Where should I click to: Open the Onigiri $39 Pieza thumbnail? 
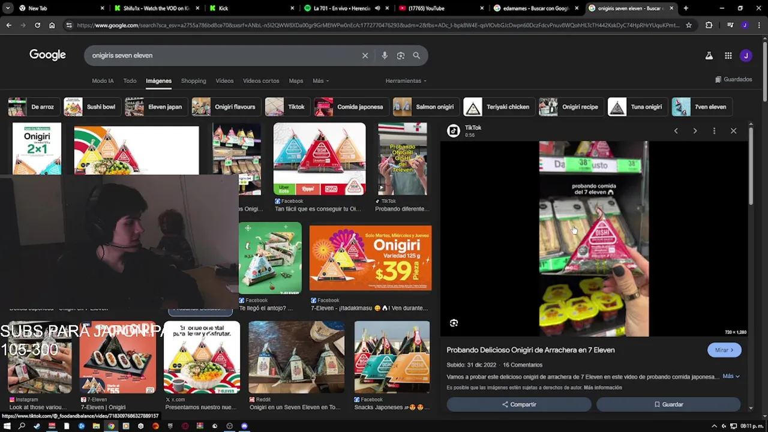370,258
